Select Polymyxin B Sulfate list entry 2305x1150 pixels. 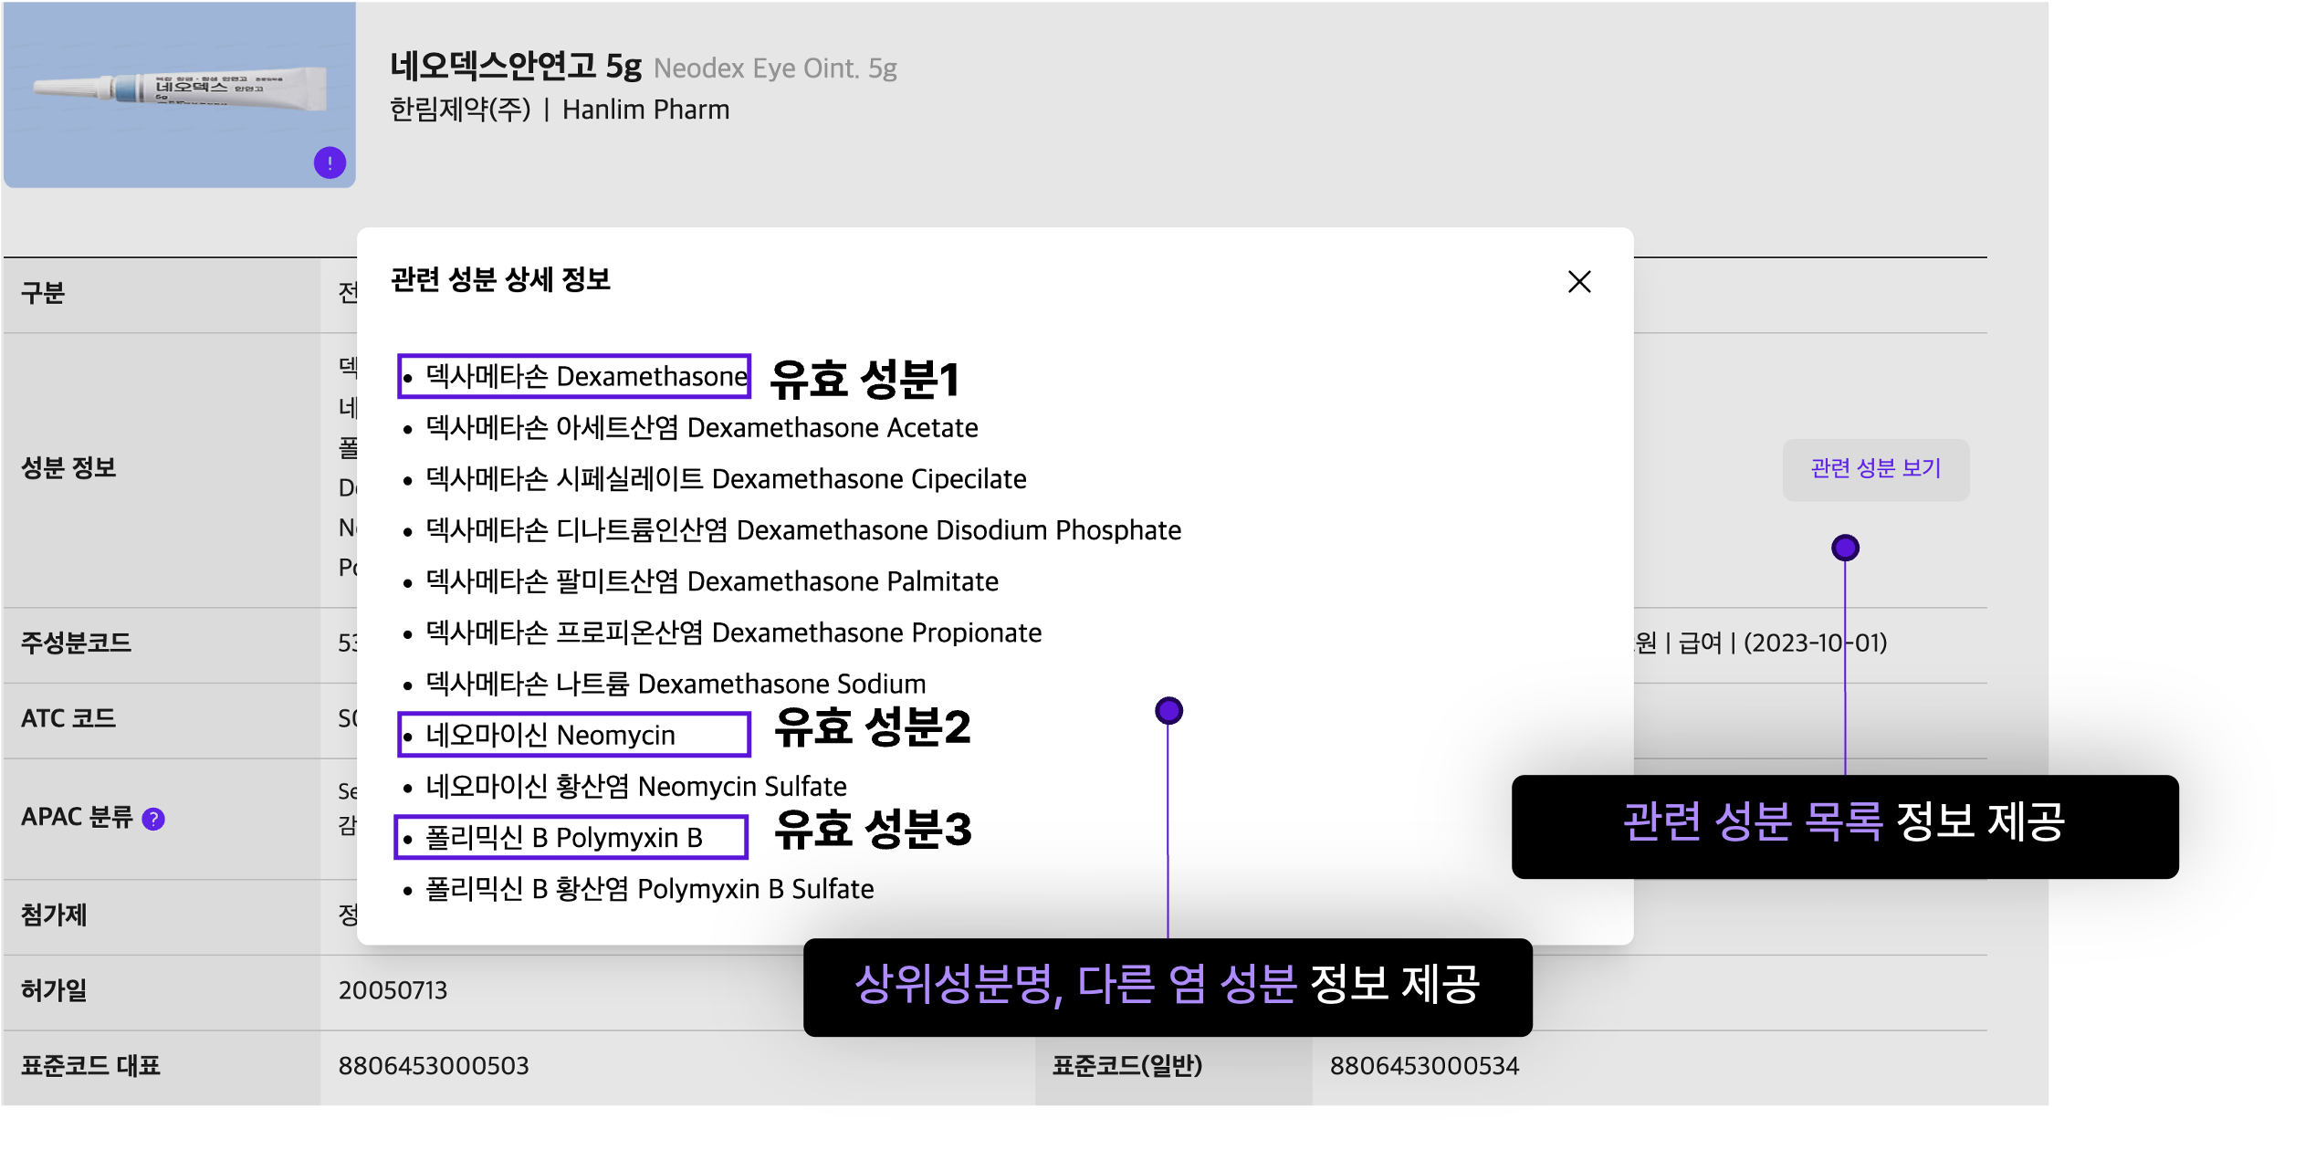pyautogui.click(x=649, y=888)
